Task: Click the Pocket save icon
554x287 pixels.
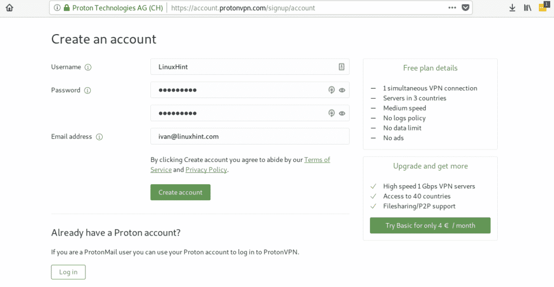Action: [466, 8]
